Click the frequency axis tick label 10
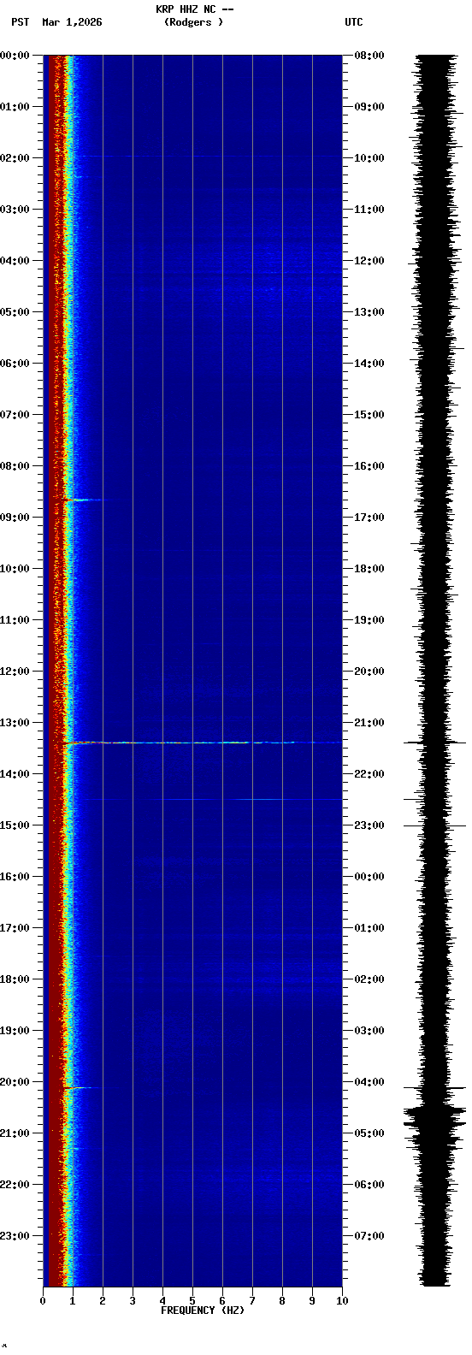Viewport: 472px width, 1355px height. tap(342, 1301)
